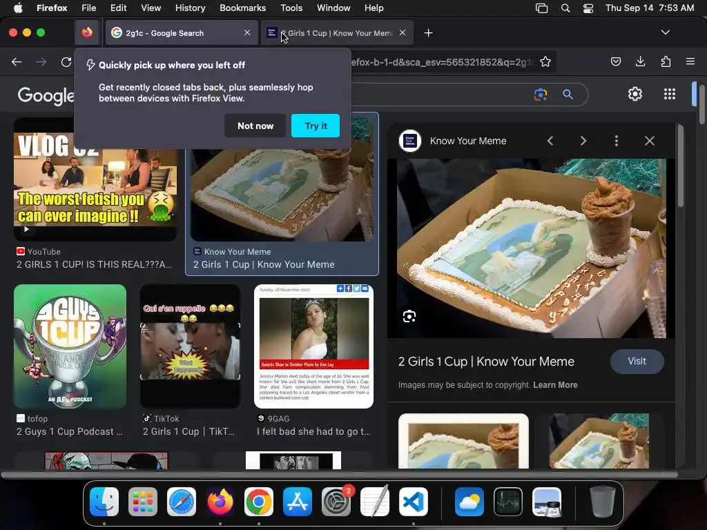
Task: Click the horizontal scrollbar at window bottom
Action: pos(339,475)
